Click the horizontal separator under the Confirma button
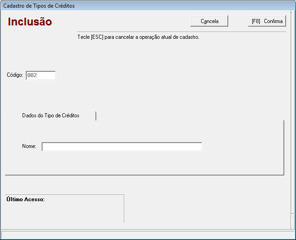The width and height of the screenshot is (296, 240). pyautogui.click(x=181, y=32)
